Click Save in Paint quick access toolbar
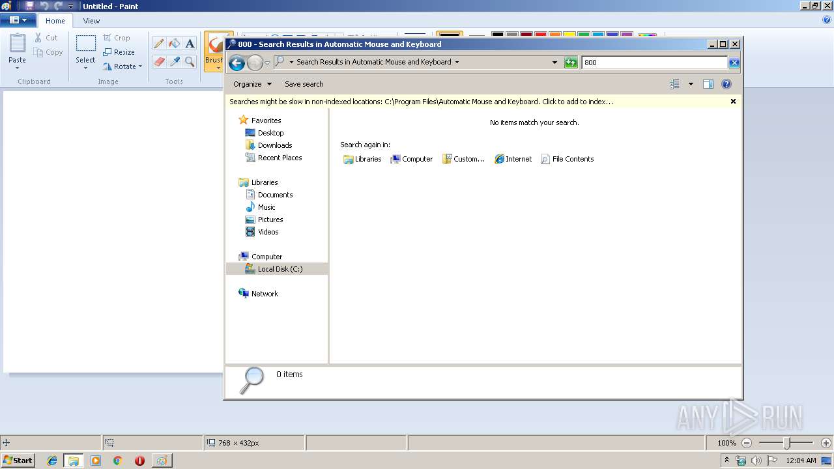This screenshot has width=834, height=469. [x=29, y=6]
